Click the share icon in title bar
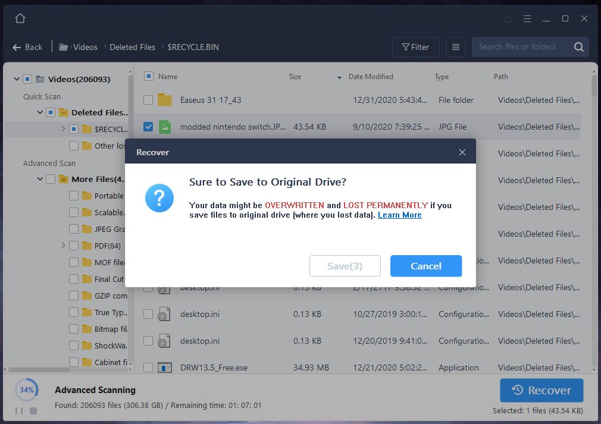The width and height of the screenshot is (601, 424). (x=508, y=19)
